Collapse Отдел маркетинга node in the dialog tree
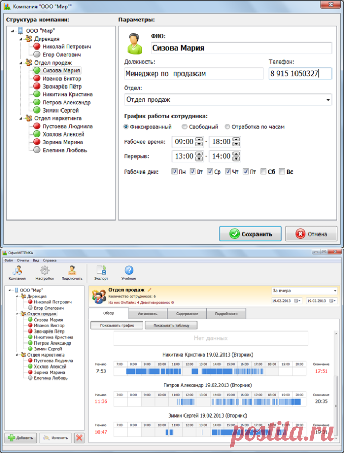The width and height of the screenshot is (344, 453). [21, 118]
